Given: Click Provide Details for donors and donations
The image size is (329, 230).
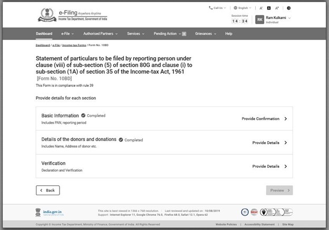Looking at the screenshot, I should click(269, 143).
